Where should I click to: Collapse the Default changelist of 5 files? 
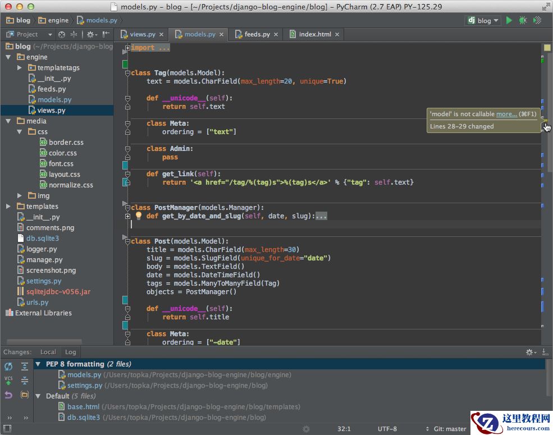click(x=38, y=396)
